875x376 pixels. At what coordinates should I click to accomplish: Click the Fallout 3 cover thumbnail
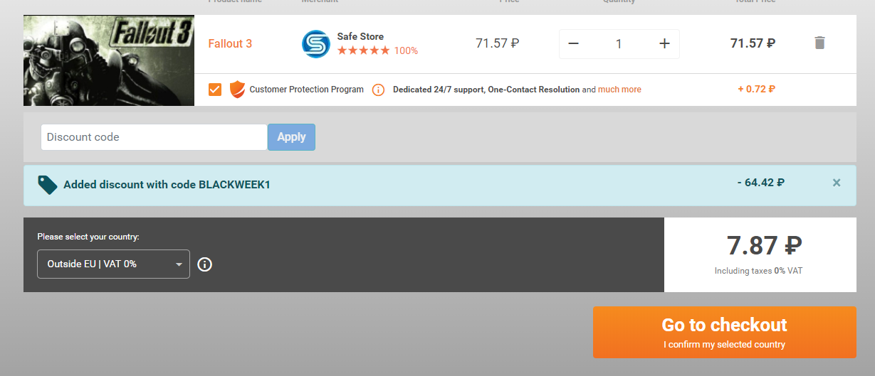point(109,60)
